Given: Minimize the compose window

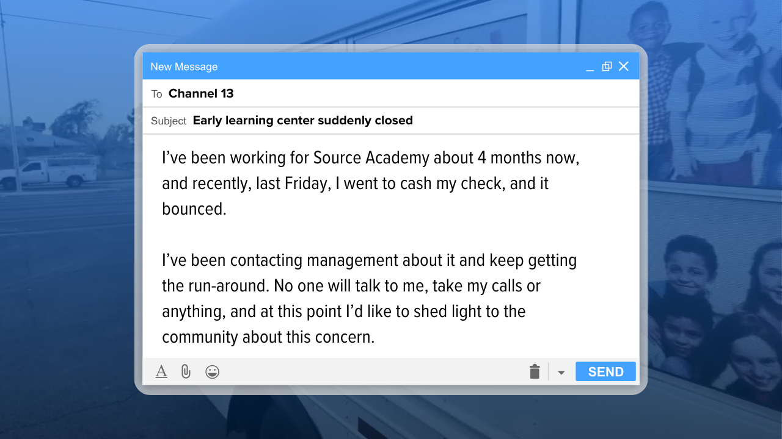Looking at the screenshot, I should tap(590, 67).
